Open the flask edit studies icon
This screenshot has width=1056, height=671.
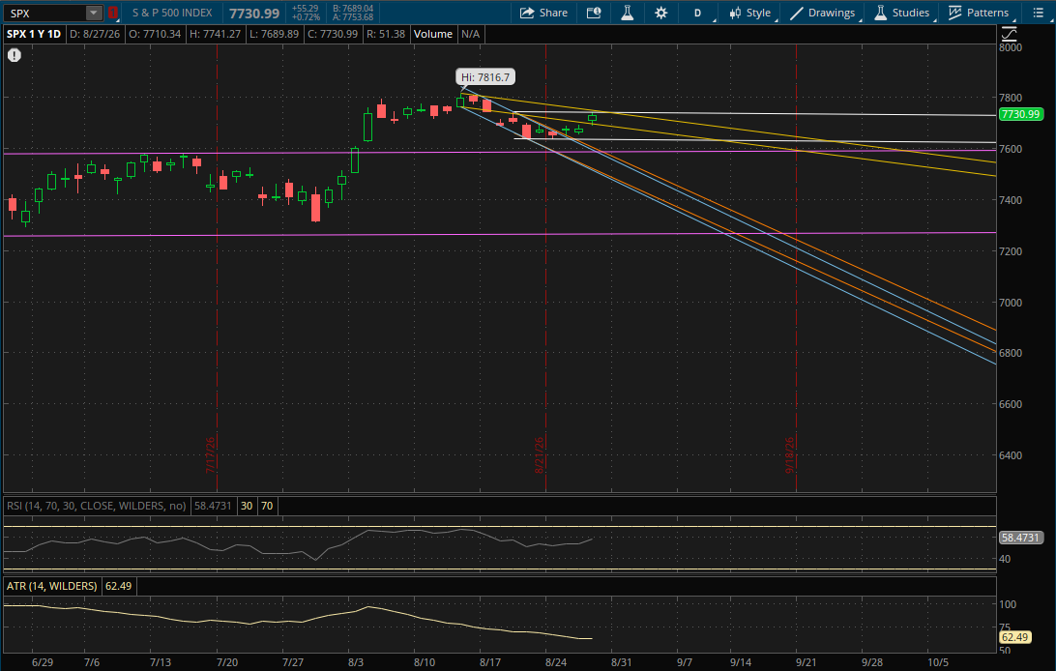pos(627,13)
